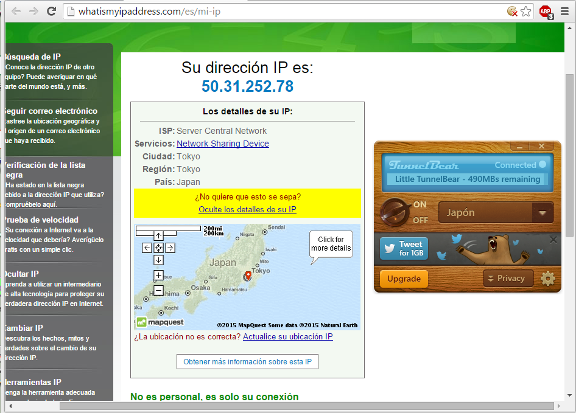Open Verificación de la lista negra item

point(45,170)
